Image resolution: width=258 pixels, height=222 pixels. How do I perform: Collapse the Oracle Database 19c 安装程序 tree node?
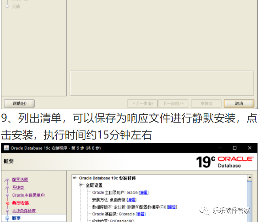click(x=74, y=178)
